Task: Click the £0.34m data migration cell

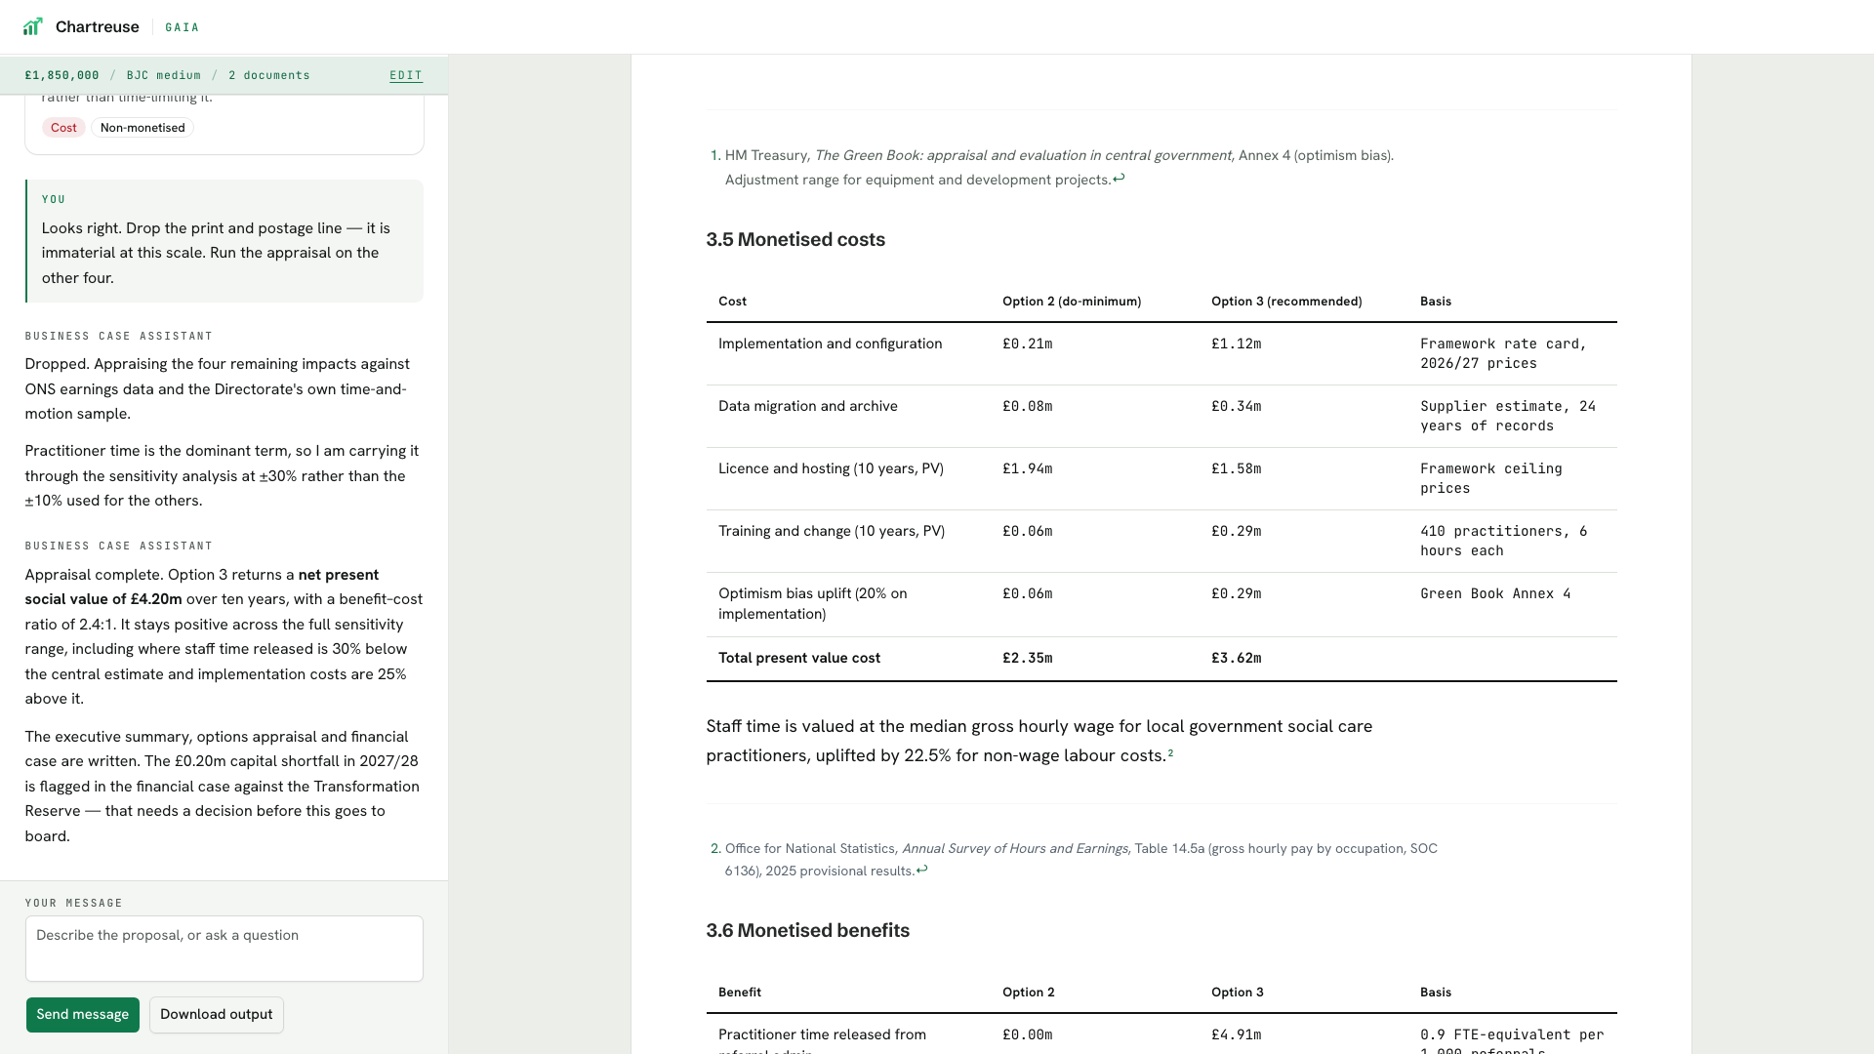Action: [1237, 406]
